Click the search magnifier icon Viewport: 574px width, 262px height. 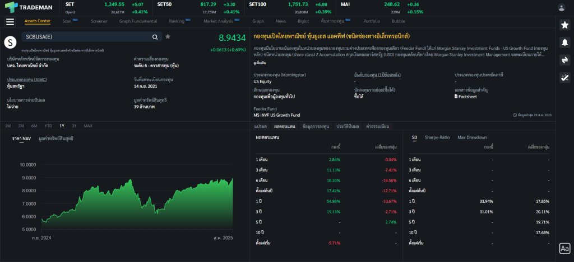(155, 37)
